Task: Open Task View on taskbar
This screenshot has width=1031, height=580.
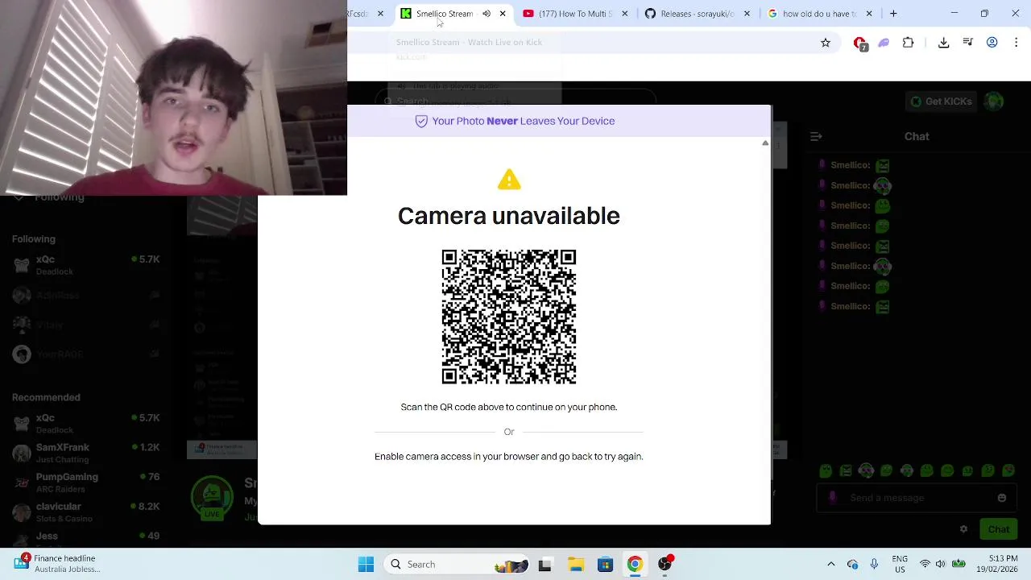Action: tap(544, 565)
